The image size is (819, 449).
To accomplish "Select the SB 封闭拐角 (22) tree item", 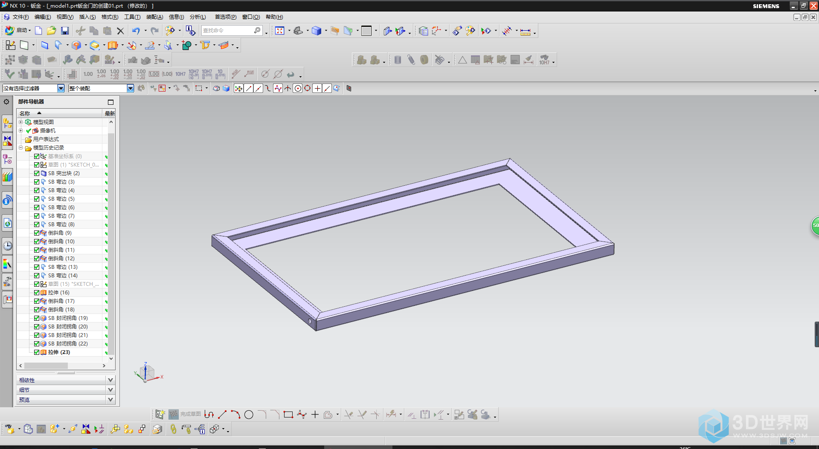I will 68,344.
